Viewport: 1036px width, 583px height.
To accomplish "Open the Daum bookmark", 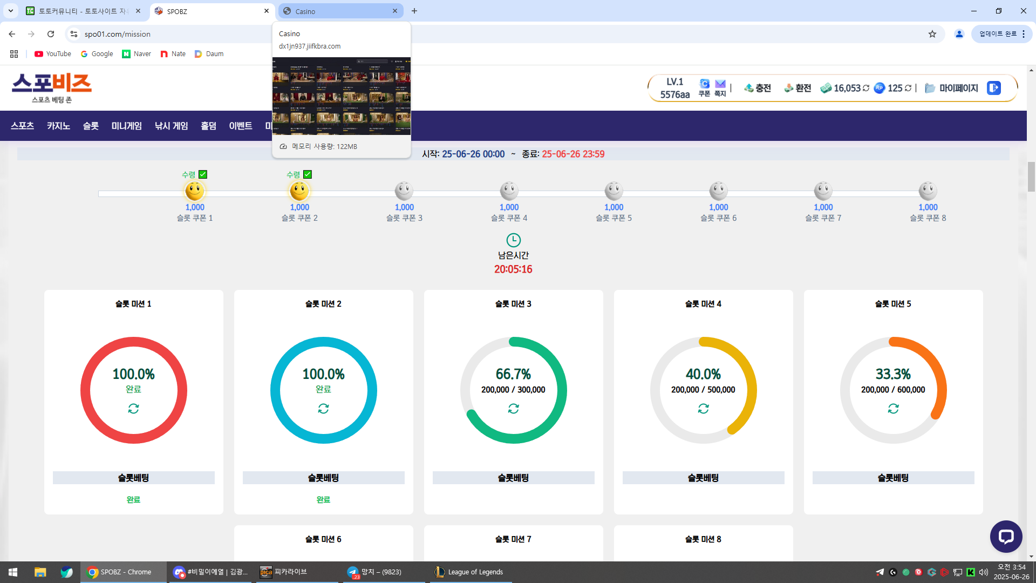I will coord(209,53).
